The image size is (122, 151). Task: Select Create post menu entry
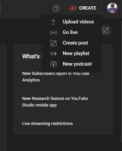coord(72,43)
